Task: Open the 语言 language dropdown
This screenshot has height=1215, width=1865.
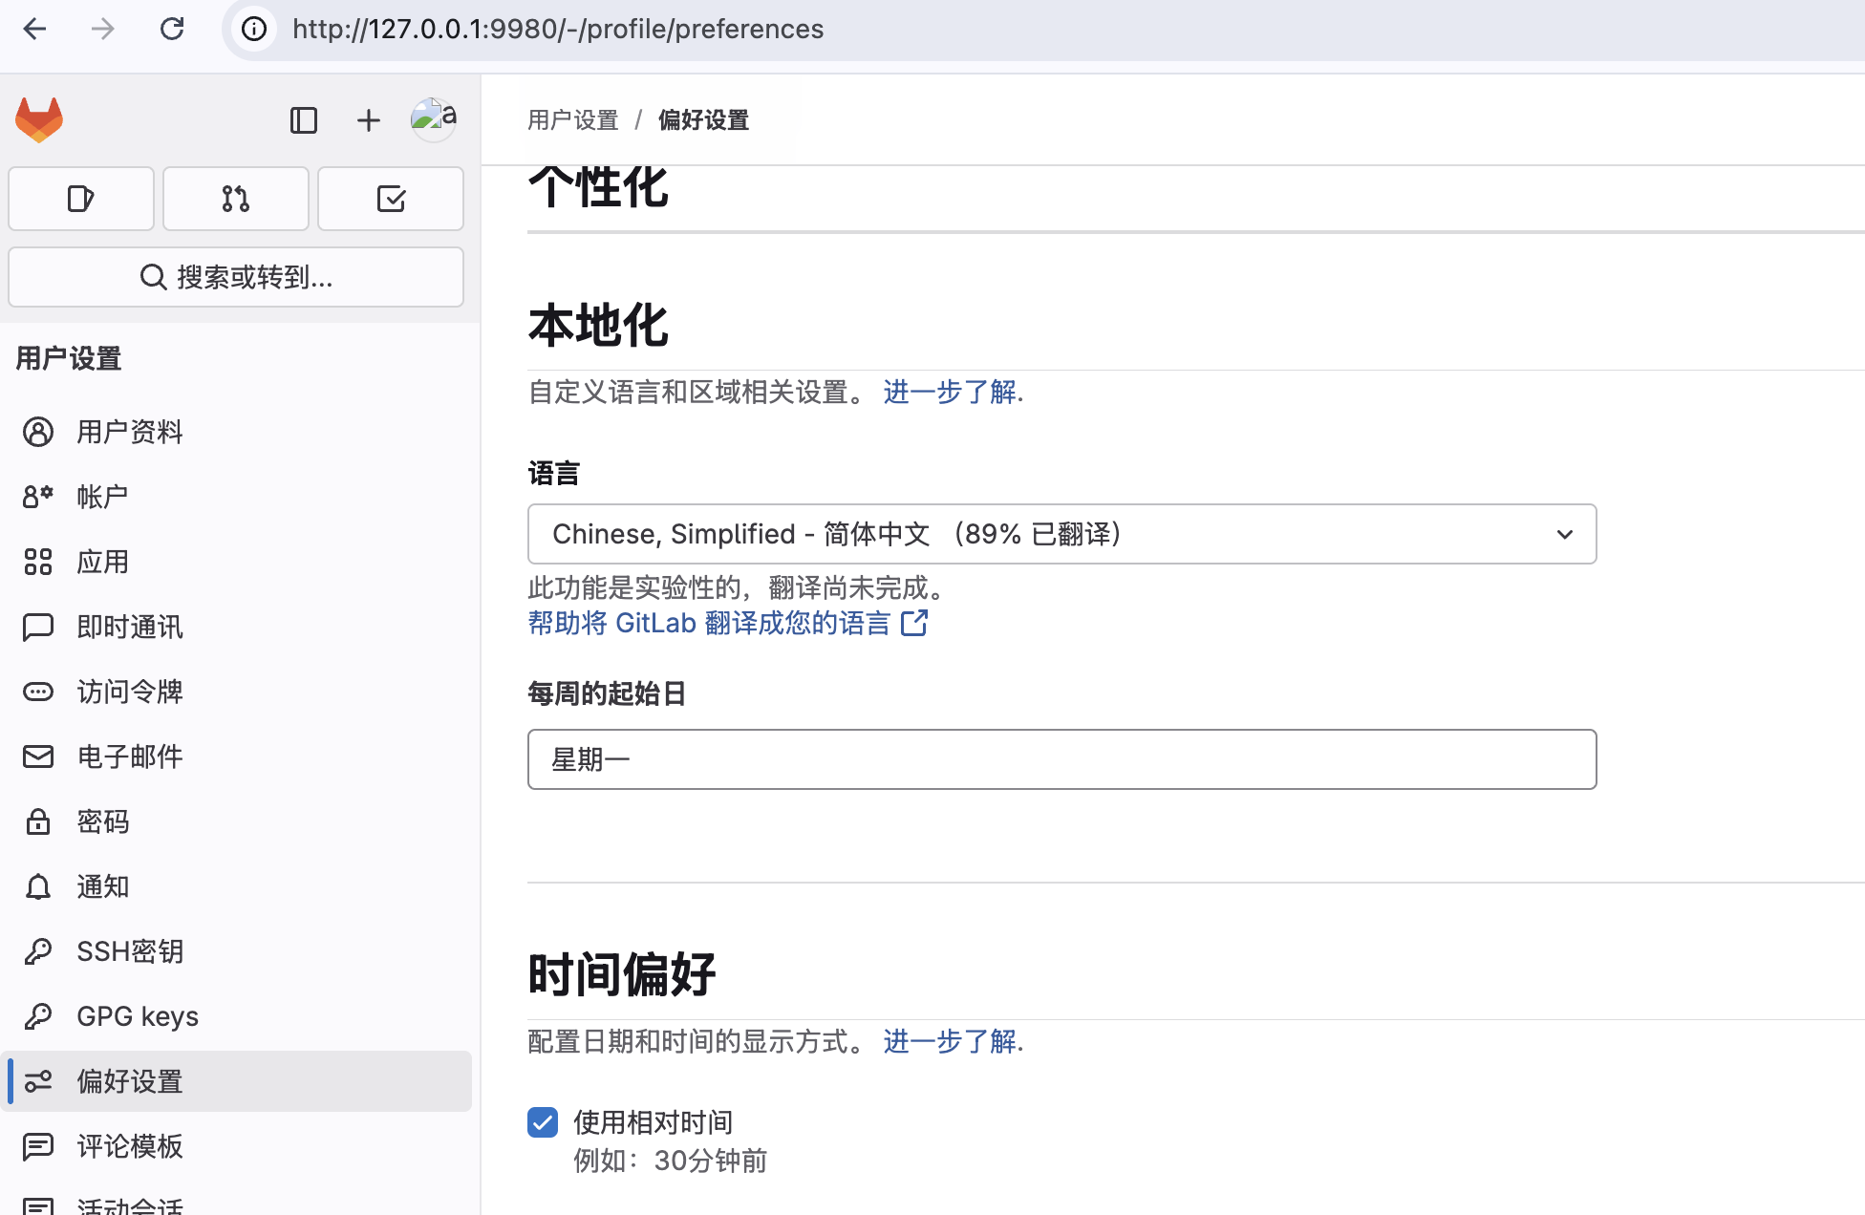Action: tap(1061, 534)
